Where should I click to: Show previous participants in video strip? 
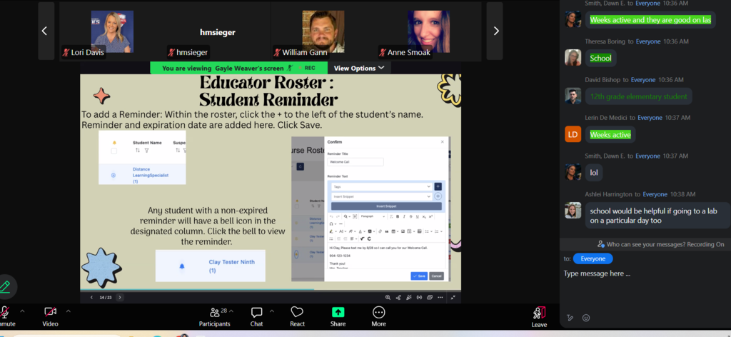click(x=46, y=31)
